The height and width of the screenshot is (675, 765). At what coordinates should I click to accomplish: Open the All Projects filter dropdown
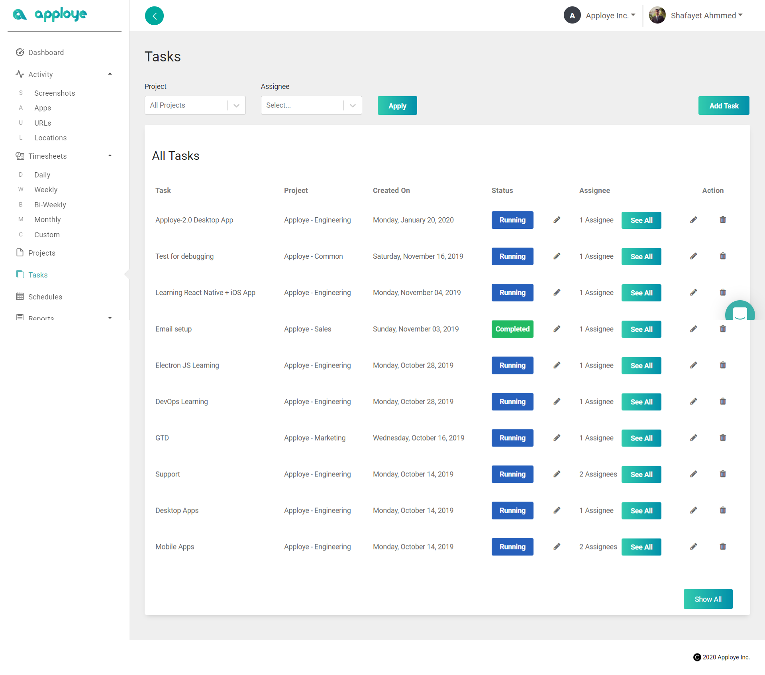tap(195, 105)
